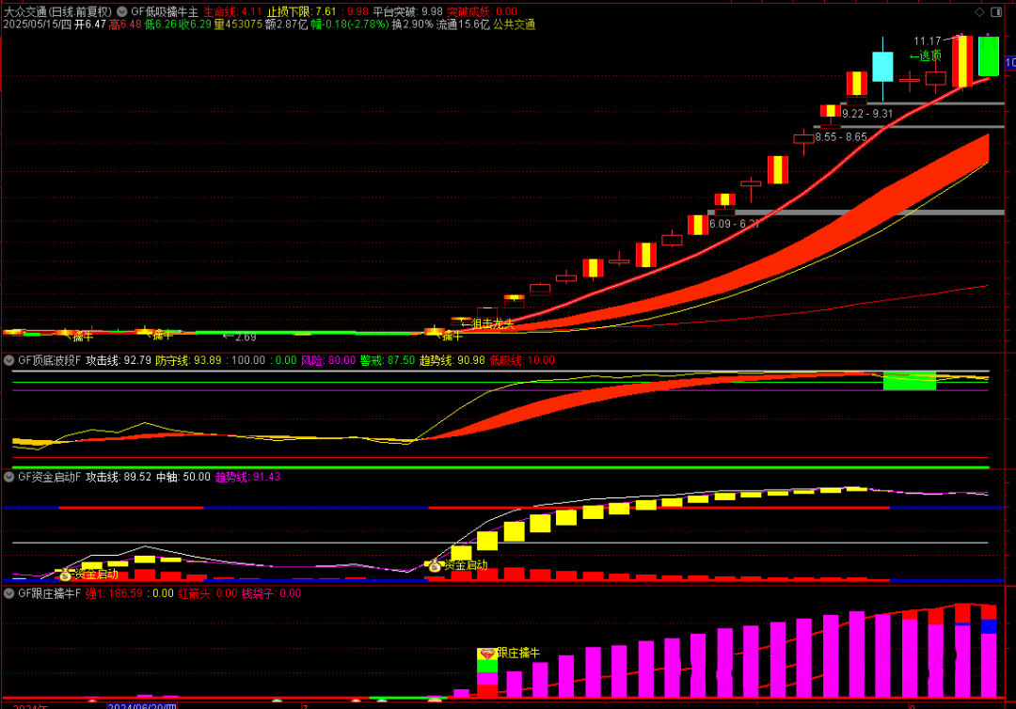Screen dimensions: 1016x709
Task: Select the cyan candlestick near the top
Action: (x=882, y=68)
